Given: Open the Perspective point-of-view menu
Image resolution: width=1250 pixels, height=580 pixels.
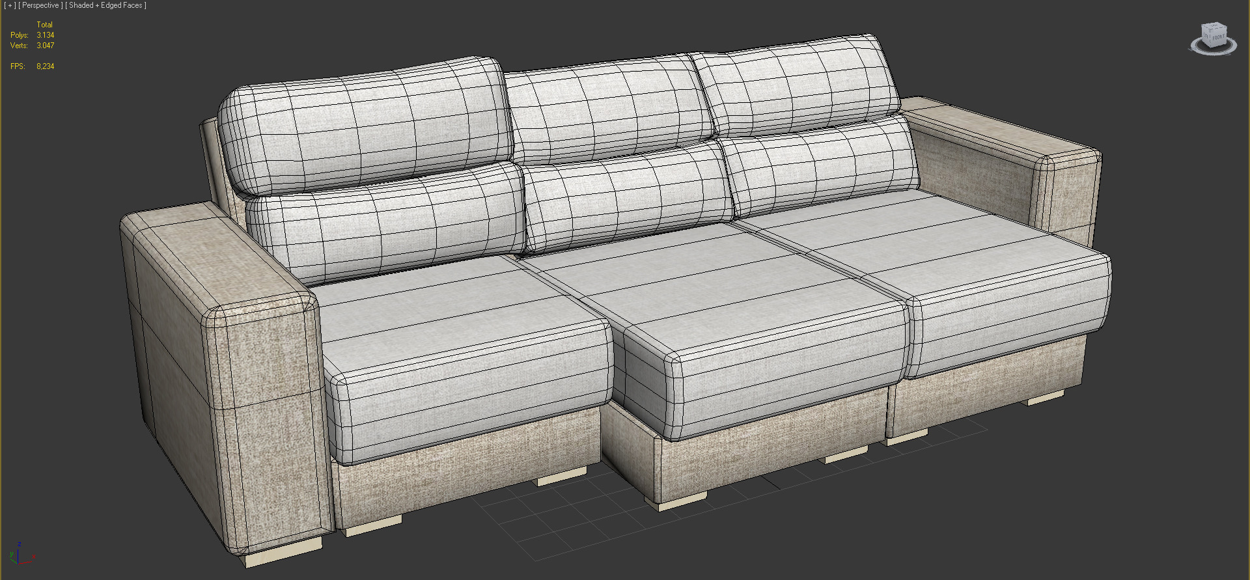Looking at the screenshot, I should tap(40, 5).
